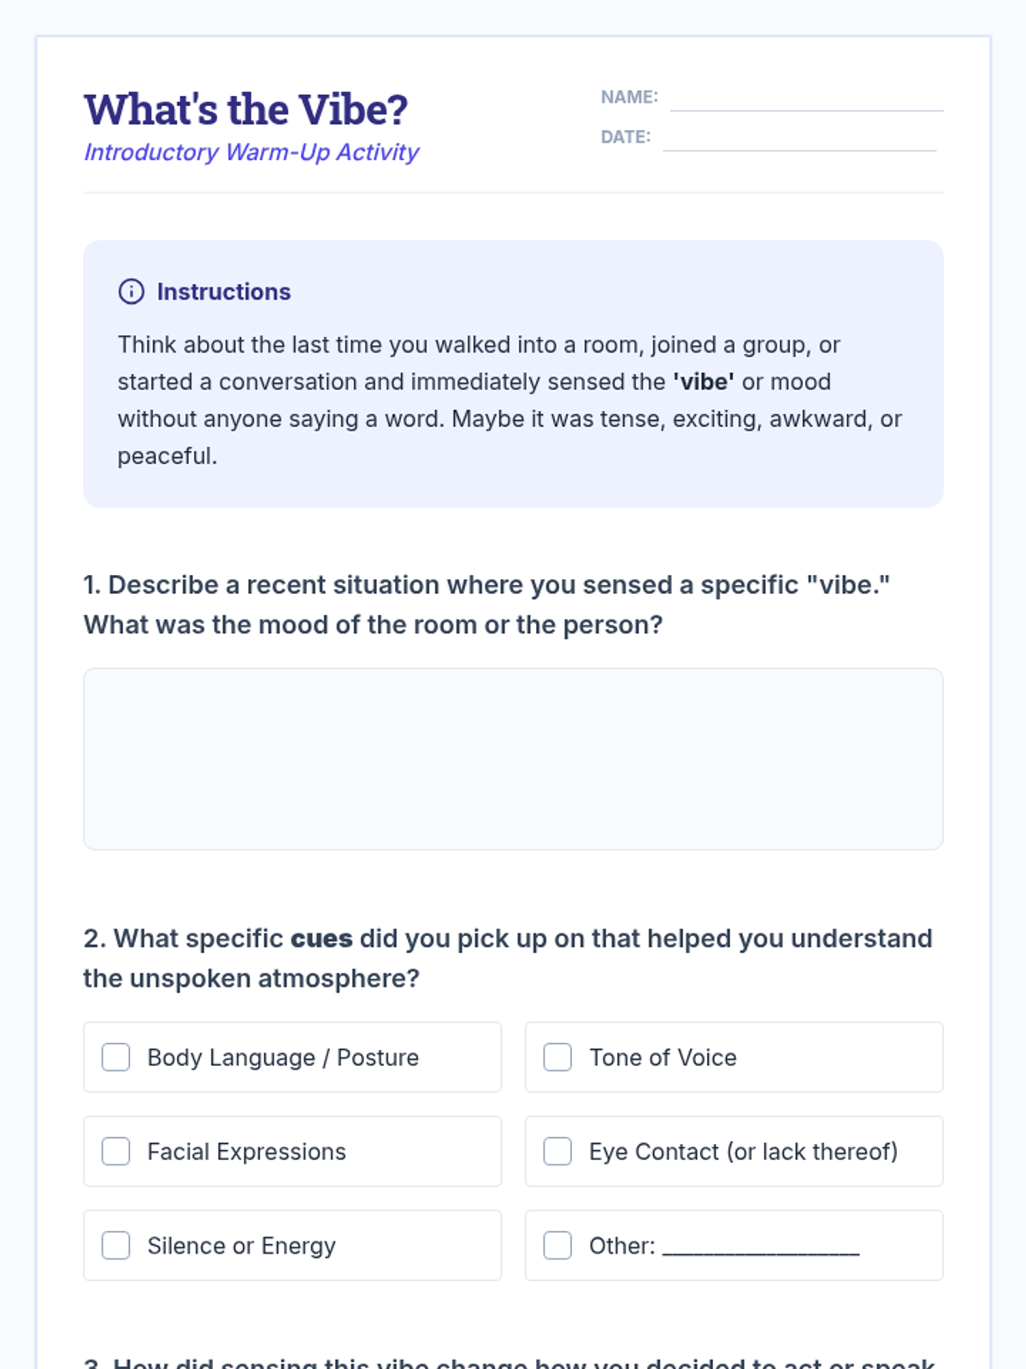Enable the Facial Expressions checkbox
The image size is (1026, 1369).
coord(116,1152)
